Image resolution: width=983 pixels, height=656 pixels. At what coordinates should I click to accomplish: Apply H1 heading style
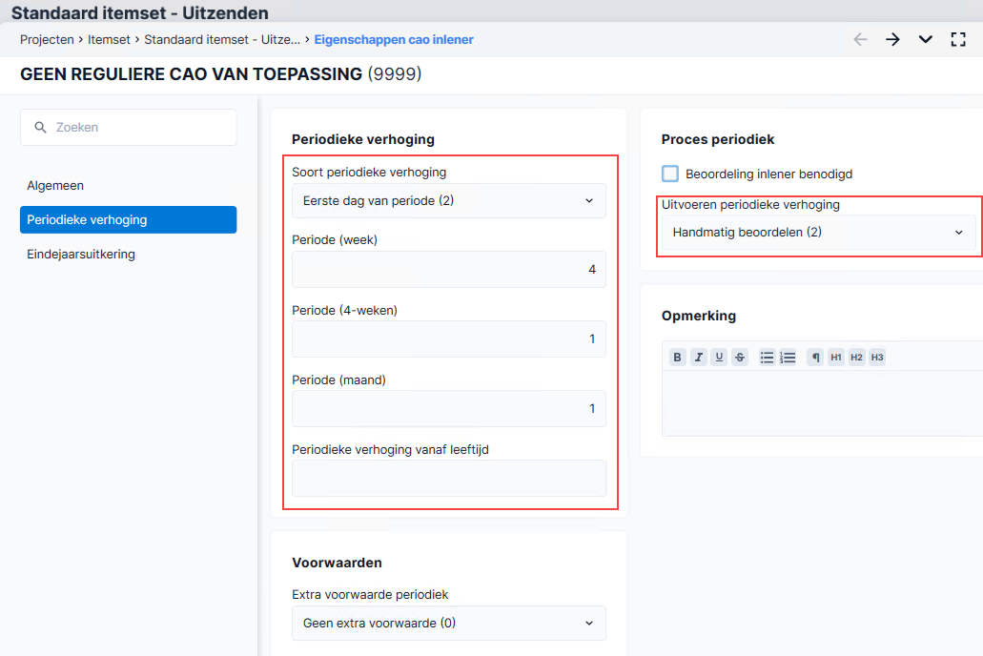tap(835, 358)
